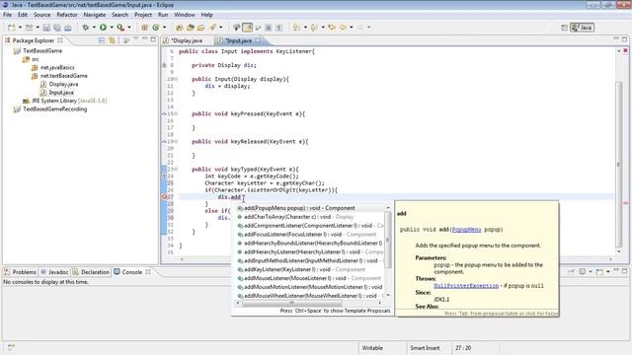Select net.textBasedGame package

63,76
